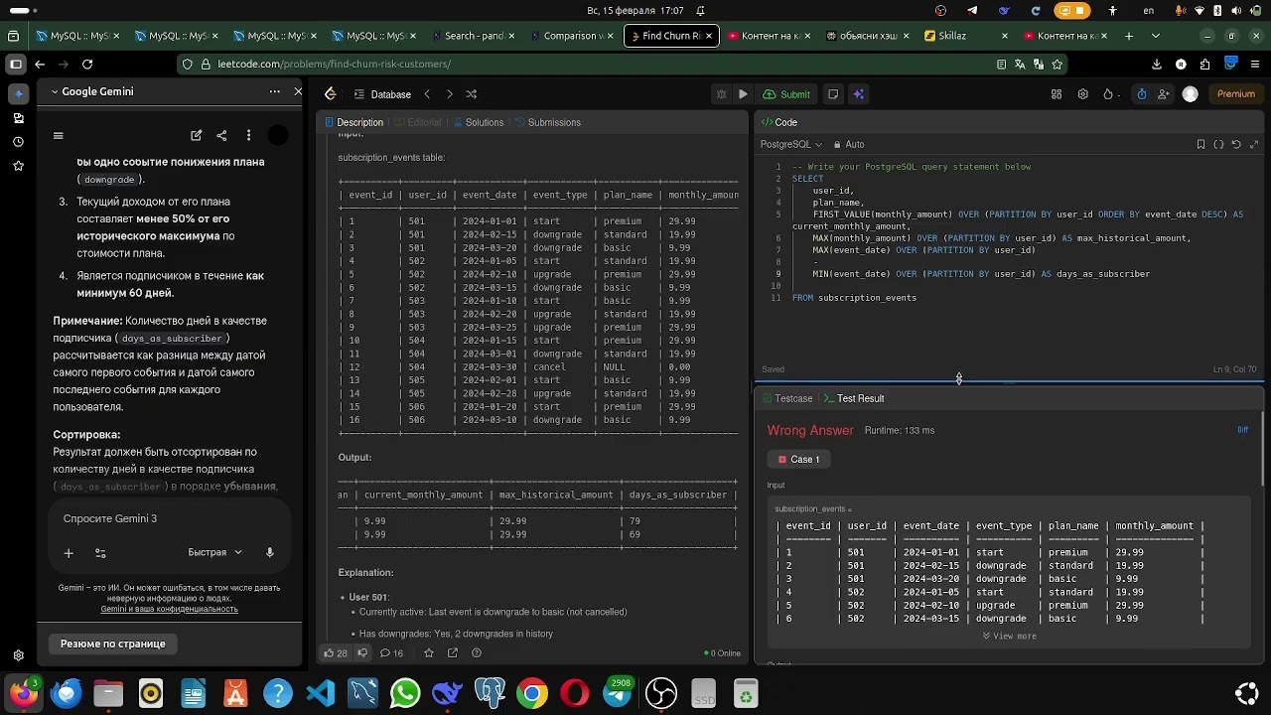Submit the solution

(786, 94)
